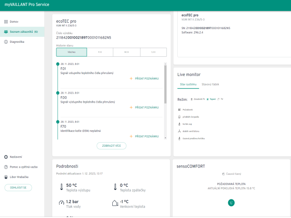Click the Software: 296.2.4 text
Screen dimensions: 291x218
tap(192, 32)
